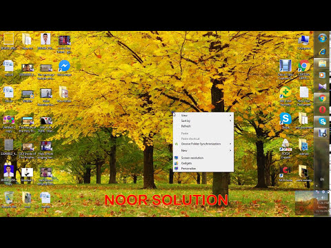
Task: Open the NCH Suite desktop shortcut
Action: pyautogui.click(x=285, y=174)
